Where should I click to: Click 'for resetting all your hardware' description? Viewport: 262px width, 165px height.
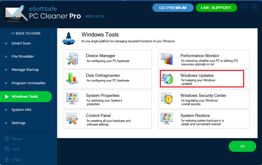click(109, 122)
